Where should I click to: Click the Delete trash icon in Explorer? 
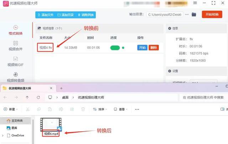coord(83,109)
